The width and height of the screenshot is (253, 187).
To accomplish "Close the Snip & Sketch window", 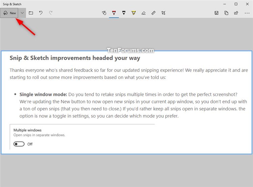I will pyautogui.click(x=247, y=4).
